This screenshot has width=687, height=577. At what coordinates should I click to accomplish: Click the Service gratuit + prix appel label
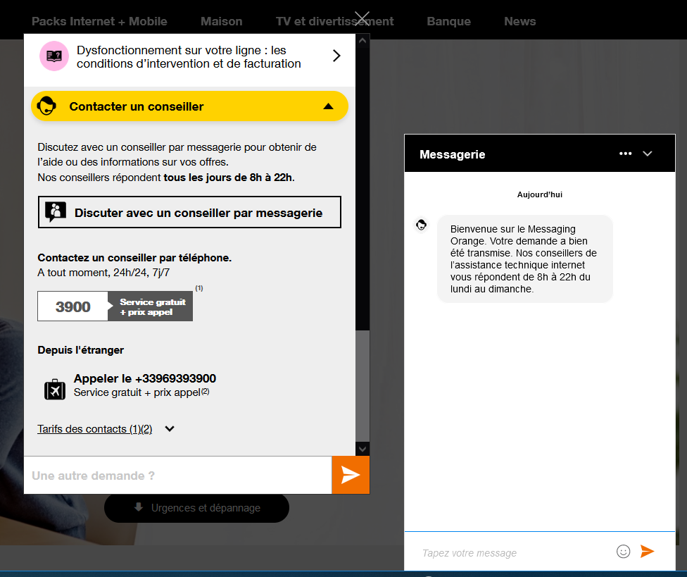[151, 306]
